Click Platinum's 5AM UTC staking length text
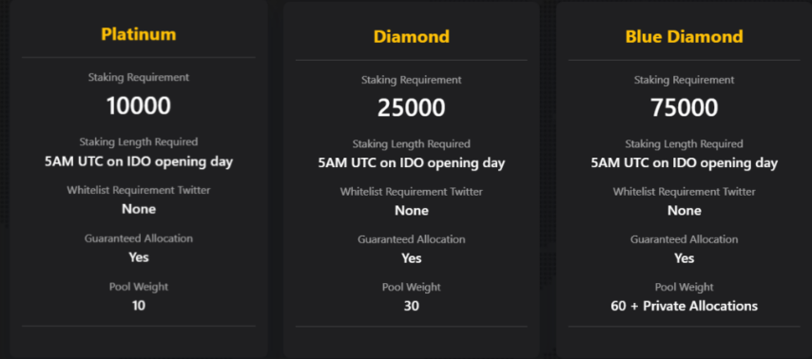 point(138,161)
